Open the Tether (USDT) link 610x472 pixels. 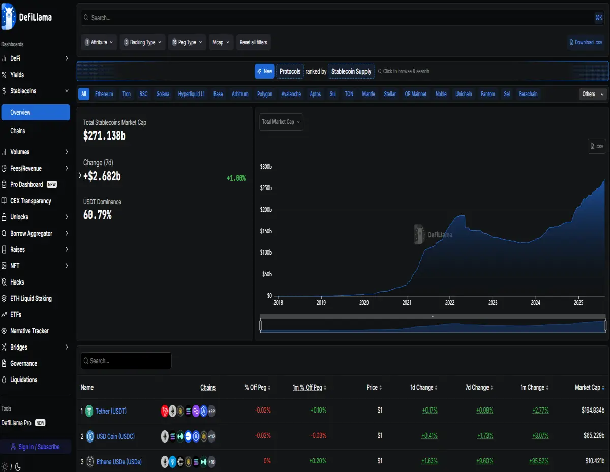click(x=111, y=411)
